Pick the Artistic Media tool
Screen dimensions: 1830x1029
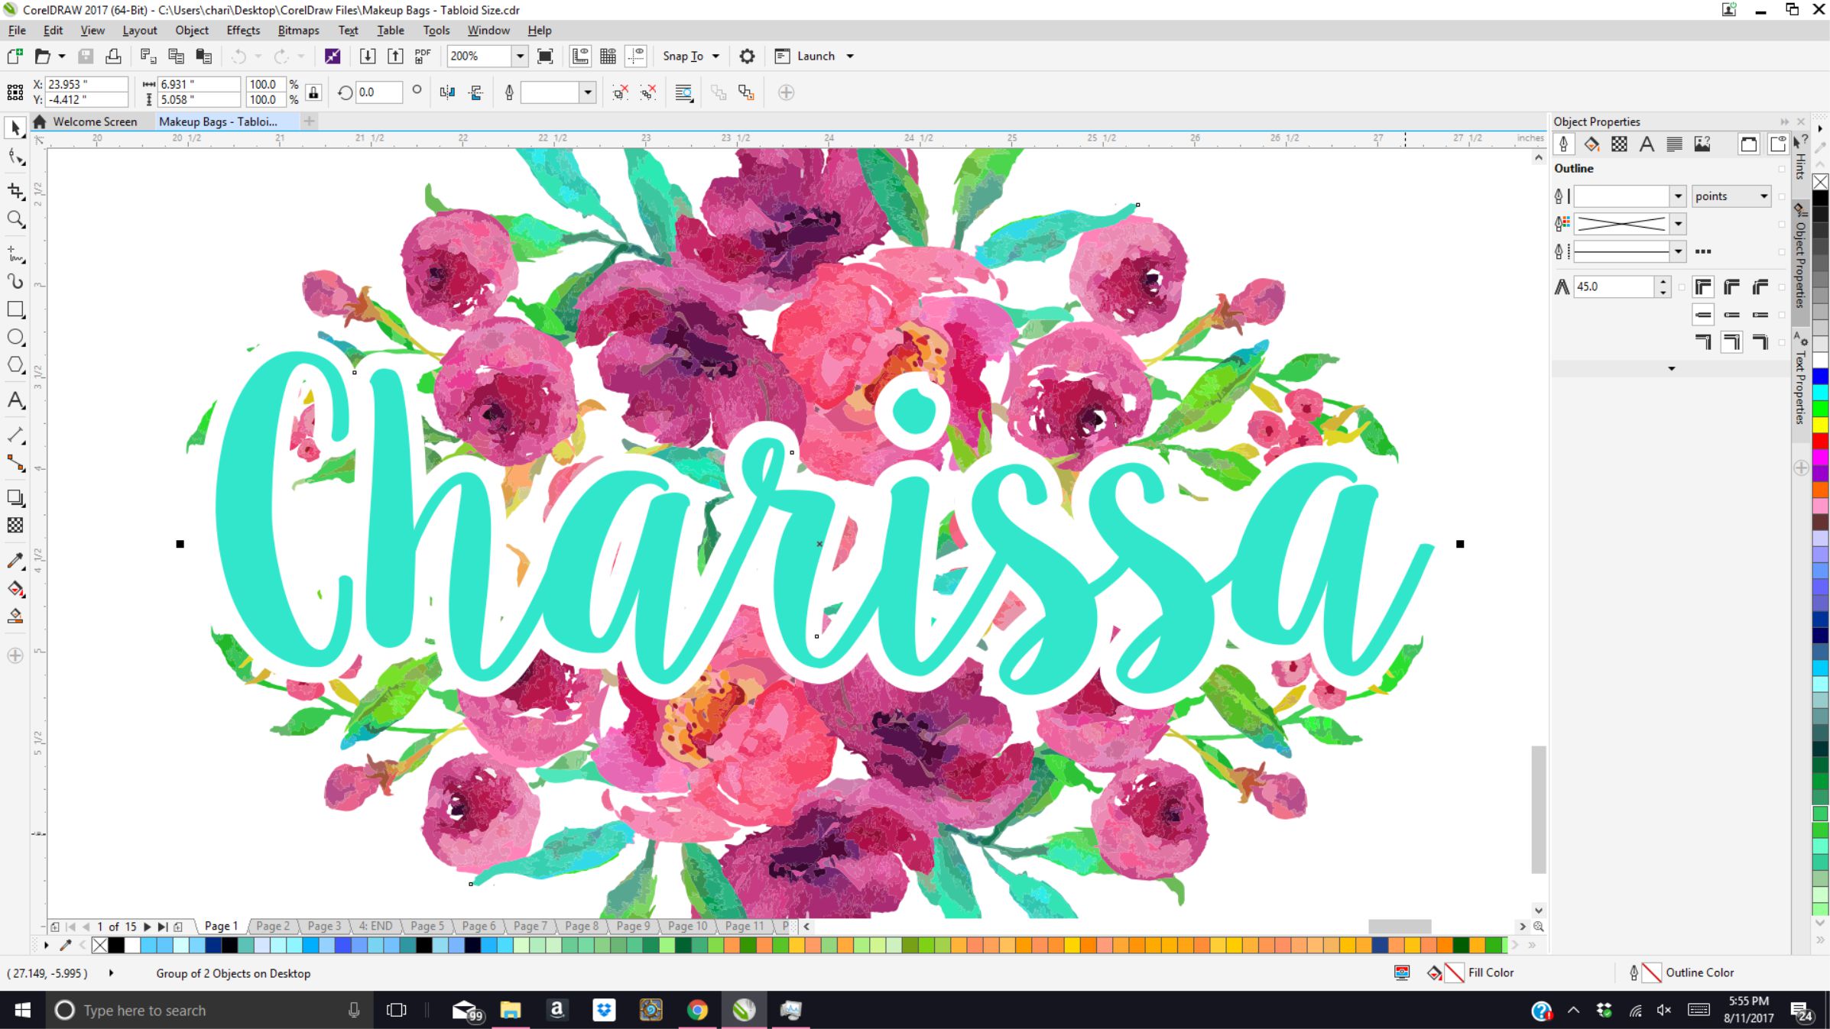point(15,281)
